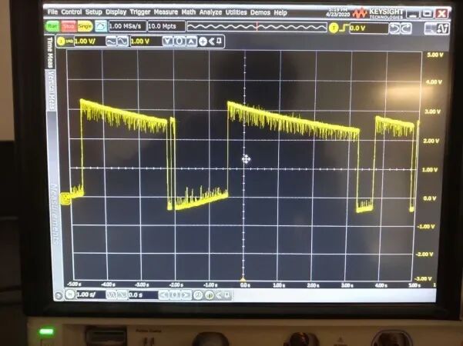
Task: Select the 1.00 V vertical offset field
Action: pyautogui.click(x=146, y=42)
